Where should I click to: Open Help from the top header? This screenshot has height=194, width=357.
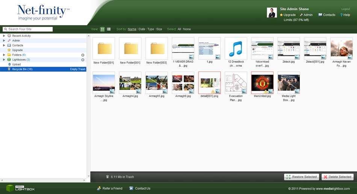[x=345, y=15]
